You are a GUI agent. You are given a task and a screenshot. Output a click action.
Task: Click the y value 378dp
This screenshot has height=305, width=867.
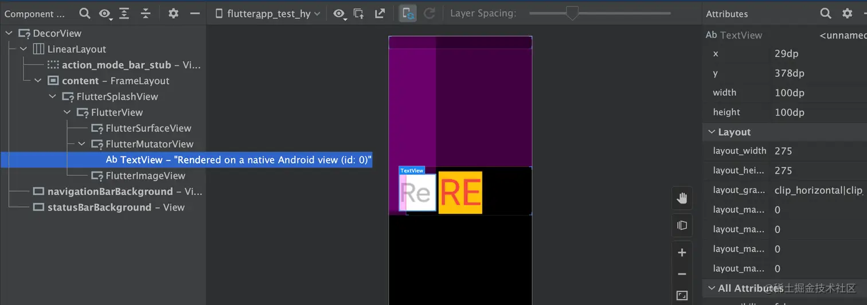[x=789, y=73]
